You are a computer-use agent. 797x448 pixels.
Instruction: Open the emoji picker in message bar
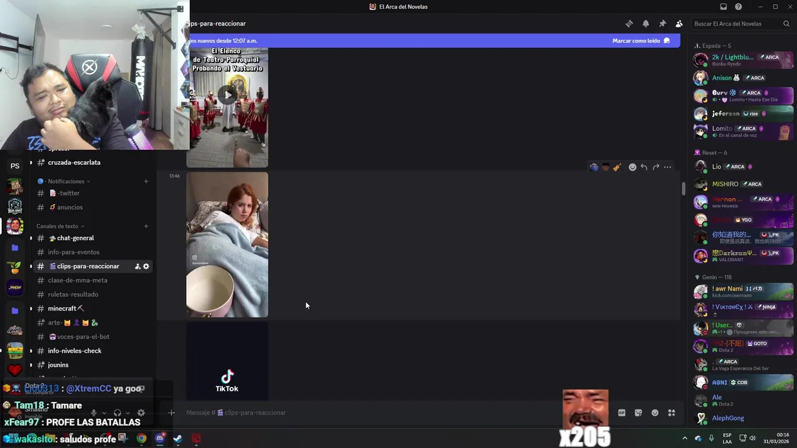pos(655,413)
